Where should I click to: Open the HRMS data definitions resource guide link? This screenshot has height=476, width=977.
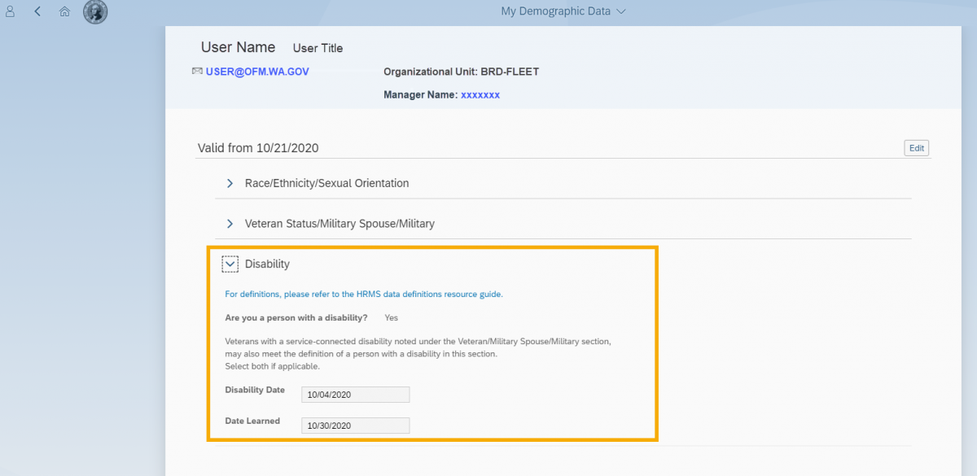coord(364,294)
